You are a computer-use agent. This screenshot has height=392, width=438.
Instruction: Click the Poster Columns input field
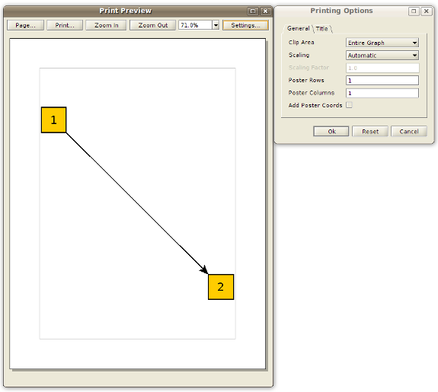382,93
